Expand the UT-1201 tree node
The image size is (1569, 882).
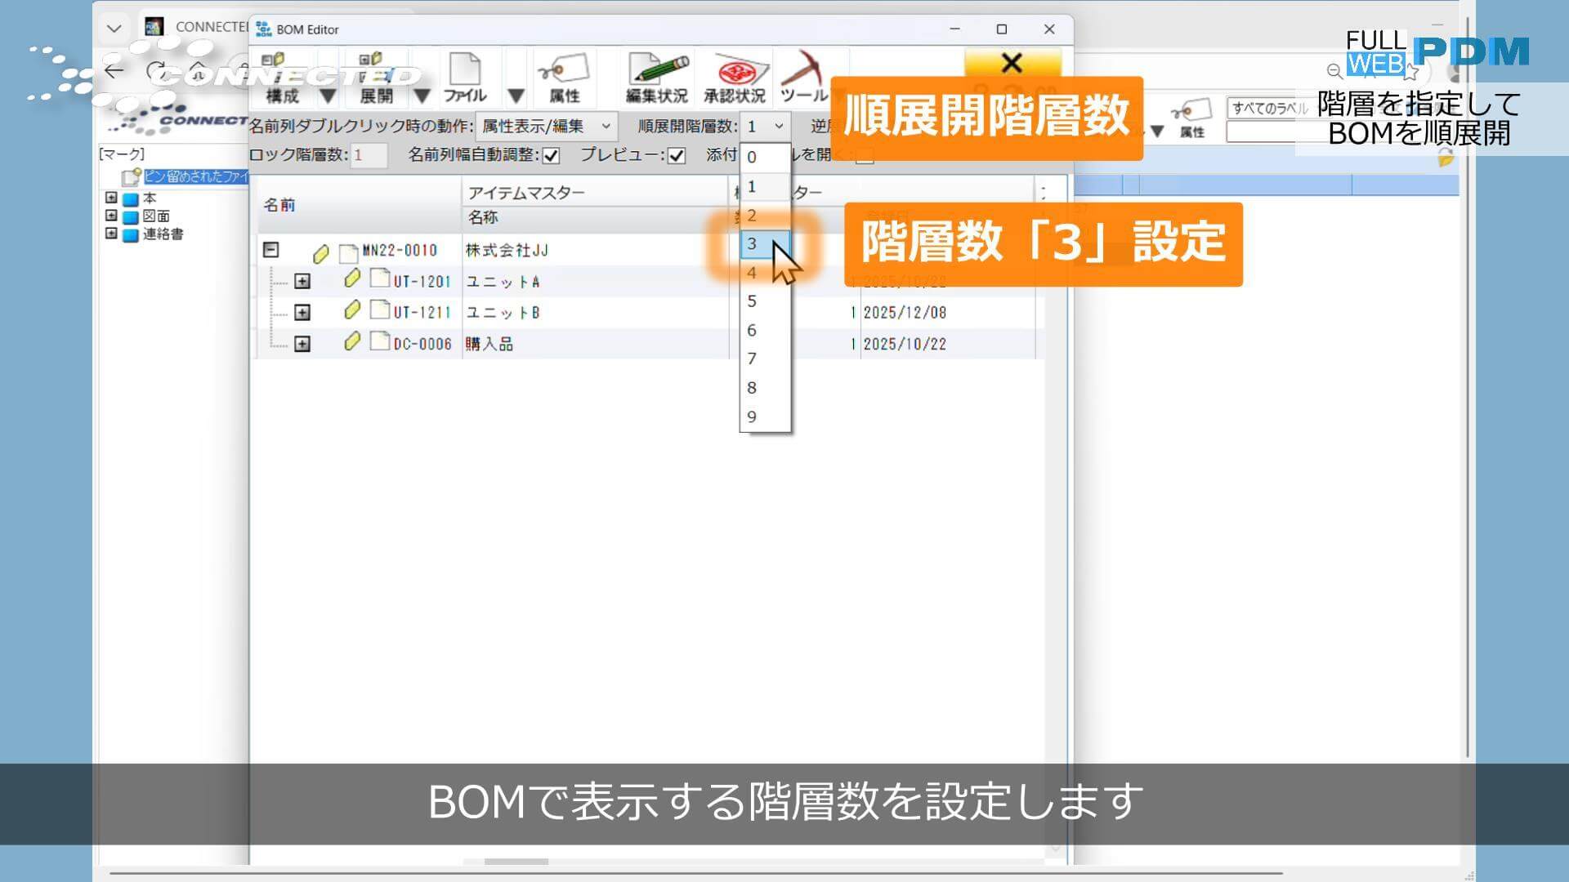(x=302, y=282)
